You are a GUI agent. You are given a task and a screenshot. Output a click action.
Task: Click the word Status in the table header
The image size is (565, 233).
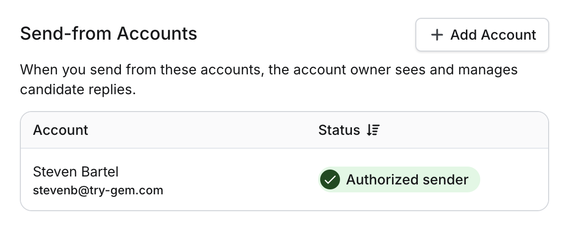[339, 130]
